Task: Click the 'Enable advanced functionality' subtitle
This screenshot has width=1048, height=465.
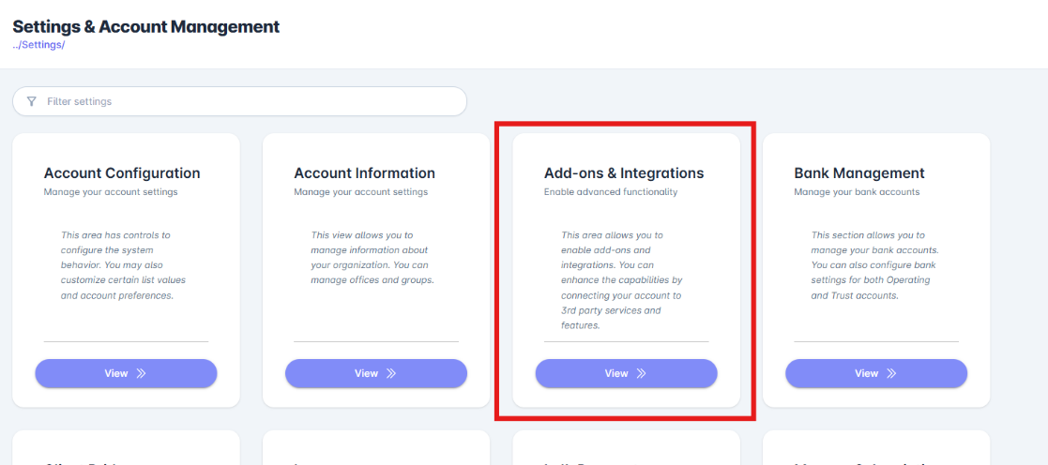Action: tap(611, 192)
